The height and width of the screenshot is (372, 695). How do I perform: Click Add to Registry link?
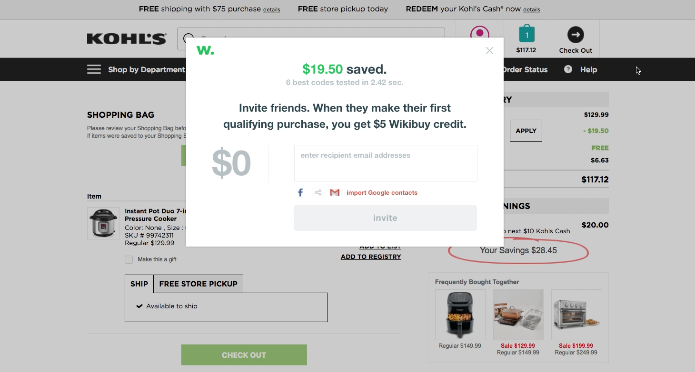point(371,257)
